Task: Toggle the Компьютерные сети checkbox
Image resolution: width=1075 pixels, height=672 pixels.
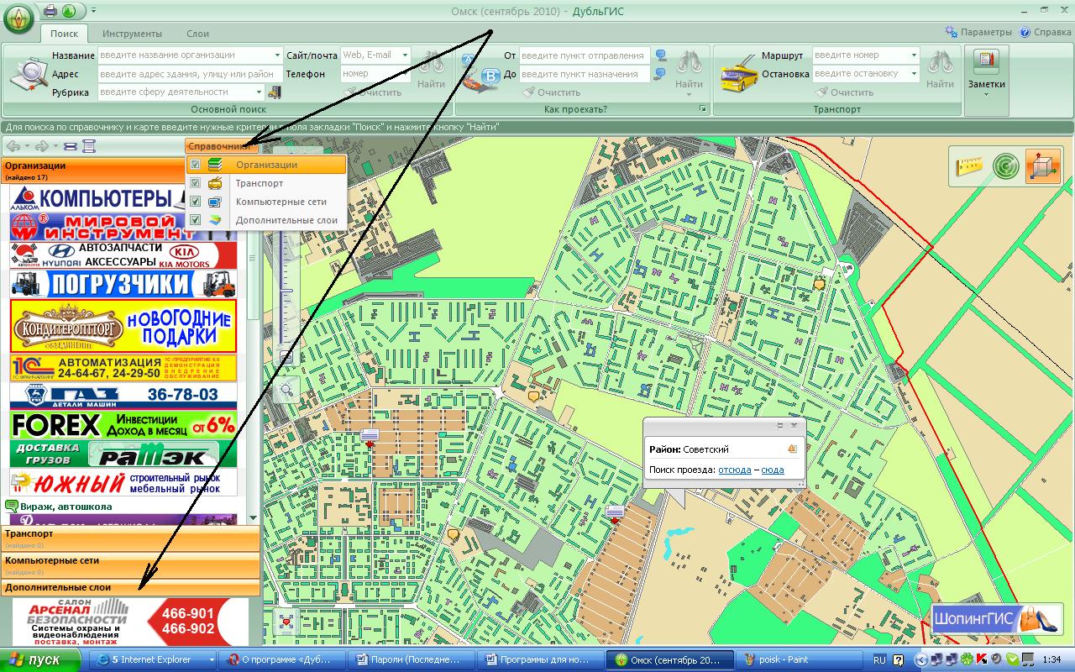Action: [196, 202]
